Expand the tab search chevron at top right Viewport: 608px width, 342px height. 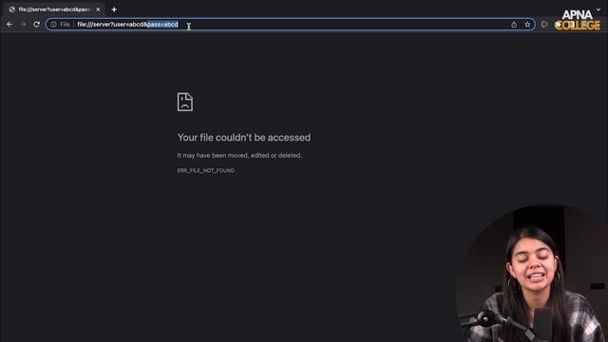coord(598,9)
